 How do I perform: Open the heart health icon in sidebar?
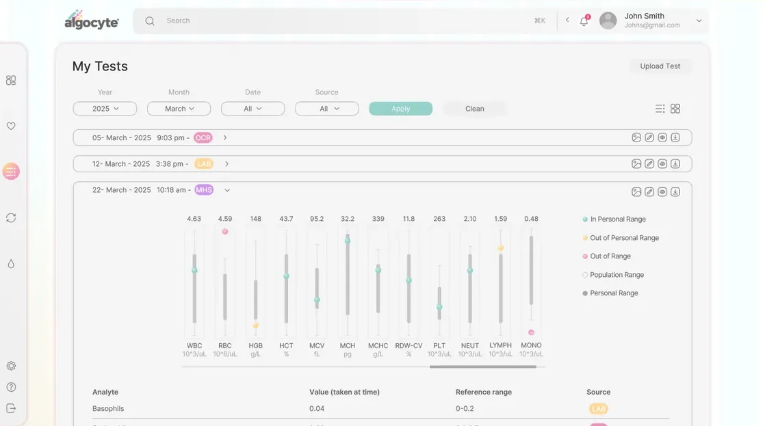(x=11, y=127)
